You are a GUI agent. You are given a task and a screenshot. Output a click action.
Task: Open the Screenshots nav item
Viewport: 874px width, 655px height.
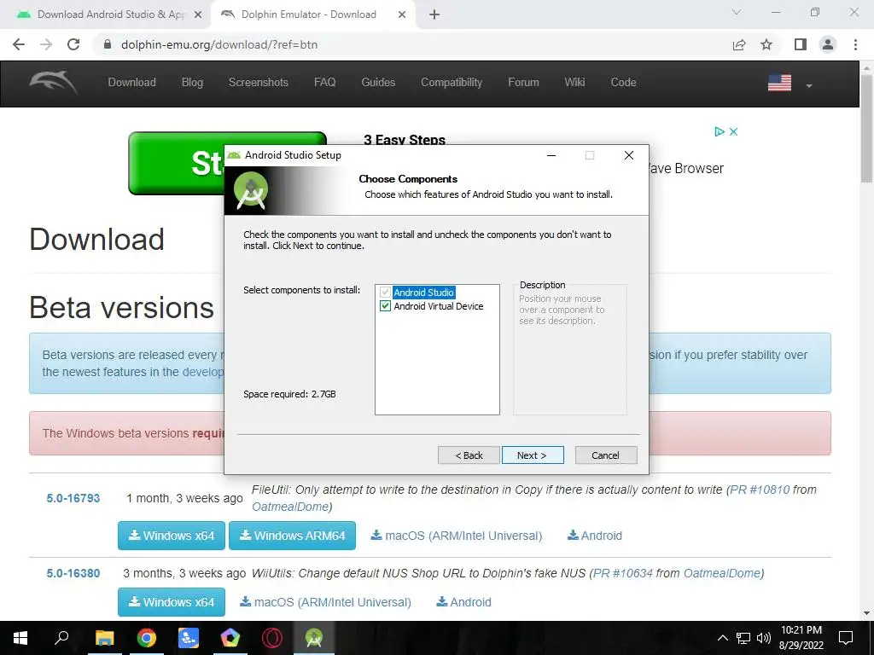(258, 83)
